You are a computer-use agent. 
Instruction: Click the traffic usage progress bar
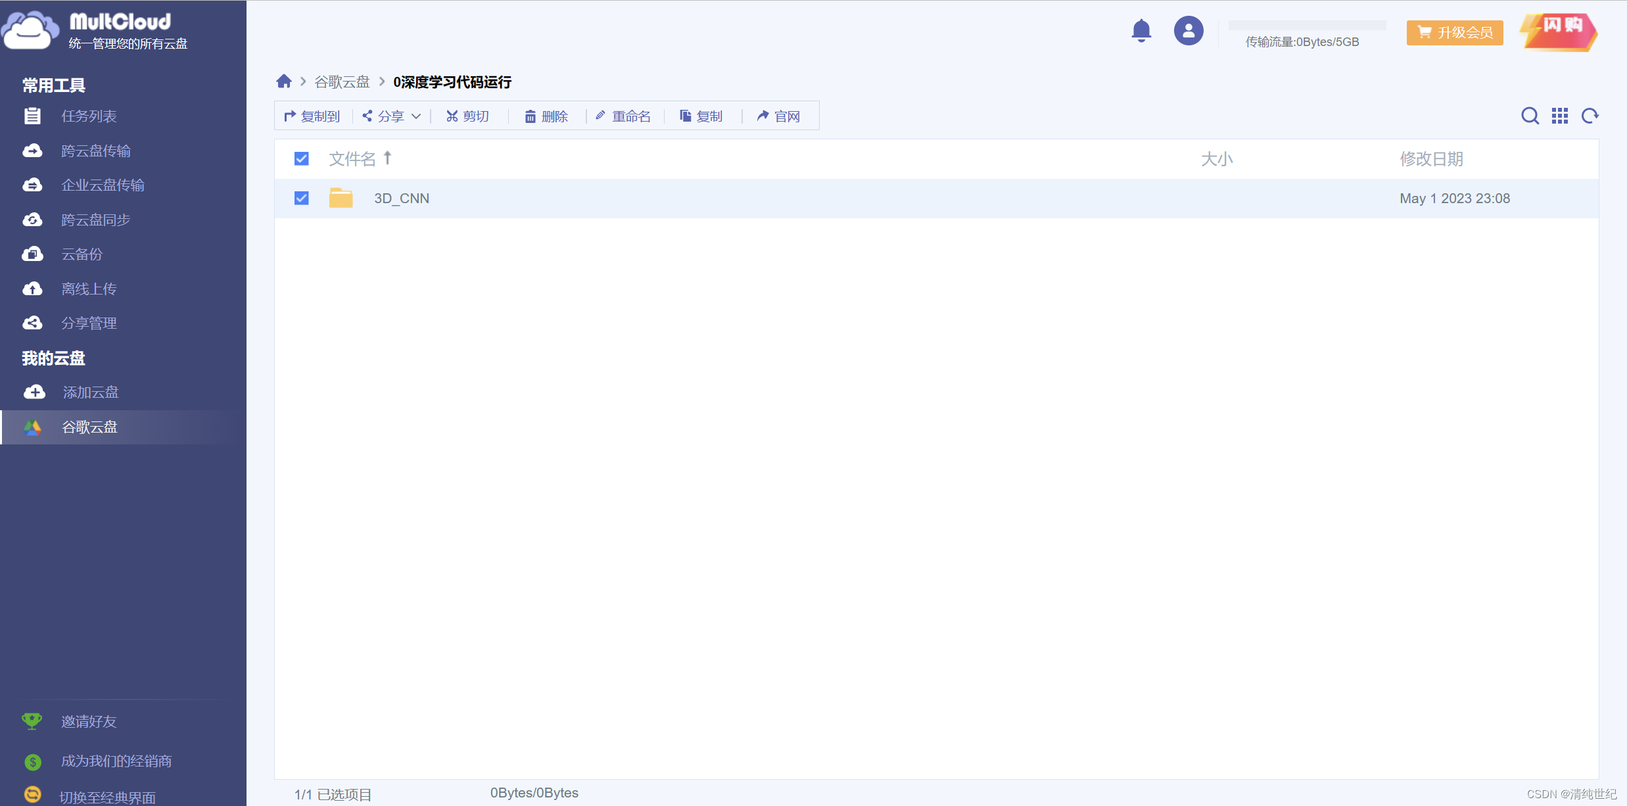tap(1307, 26)
